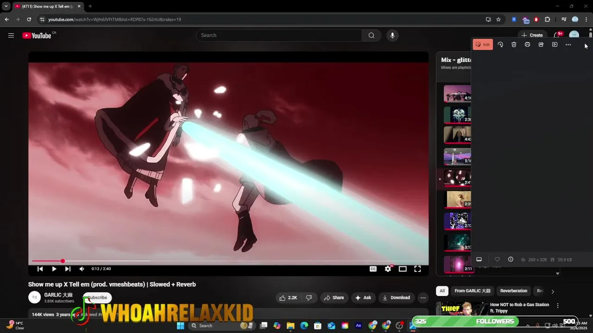Mute the video volume

click(82, 269)
